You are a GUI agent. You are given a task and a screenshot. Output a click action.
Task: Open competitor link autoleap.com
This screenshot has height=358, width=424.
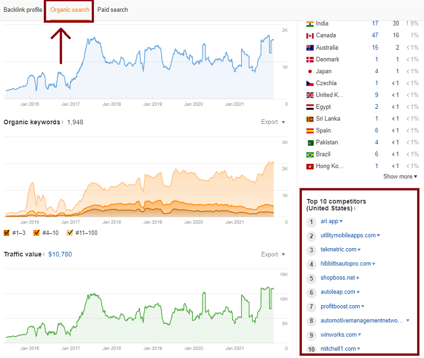(x=338, y=292)
